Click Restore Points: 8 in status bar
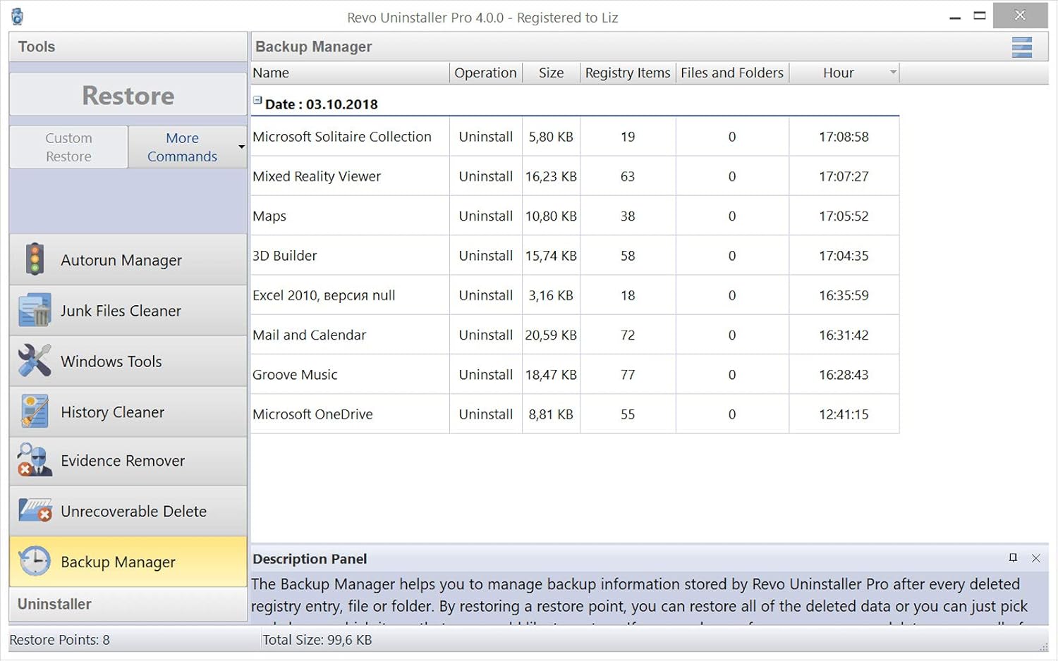 pyautogui.click(x=59, y=640)
